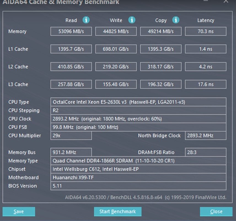Select L1 Cache latency 1.4 ns
Viewport: 236px width, 221px height.
click(206, 49)
